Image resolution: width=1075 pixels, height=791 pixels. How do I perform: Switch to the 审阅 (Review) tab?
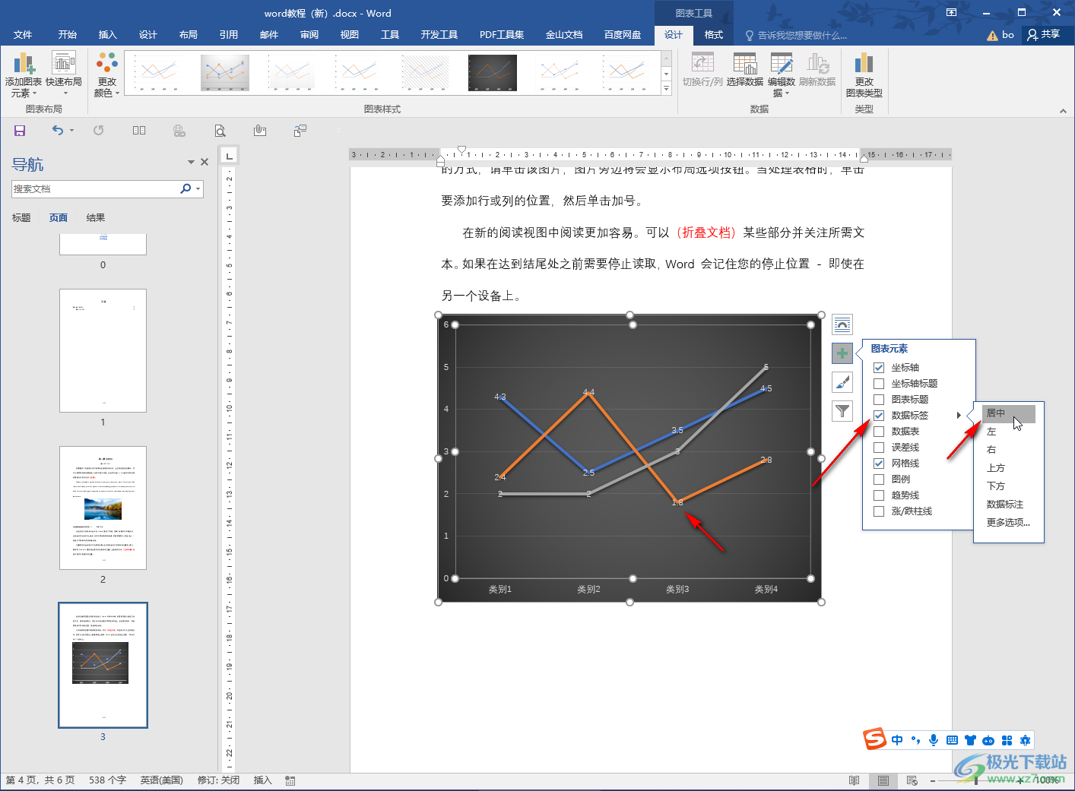[309, 35]
